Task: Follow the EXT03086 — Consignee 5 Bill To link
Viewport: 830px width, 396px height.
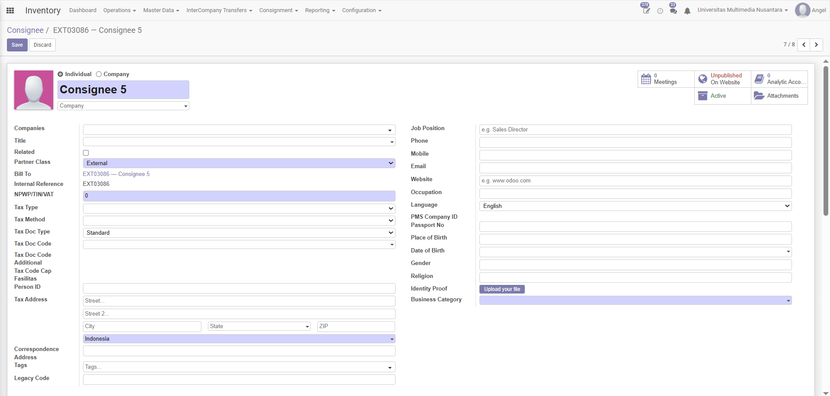Action: pyautogui.click(x=116, y=174)
